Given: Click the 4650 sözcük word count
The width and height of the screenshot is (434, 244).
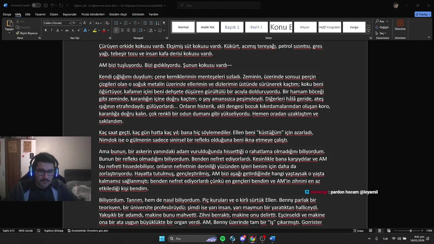Looking at the screenshot, I should point(26,231).
